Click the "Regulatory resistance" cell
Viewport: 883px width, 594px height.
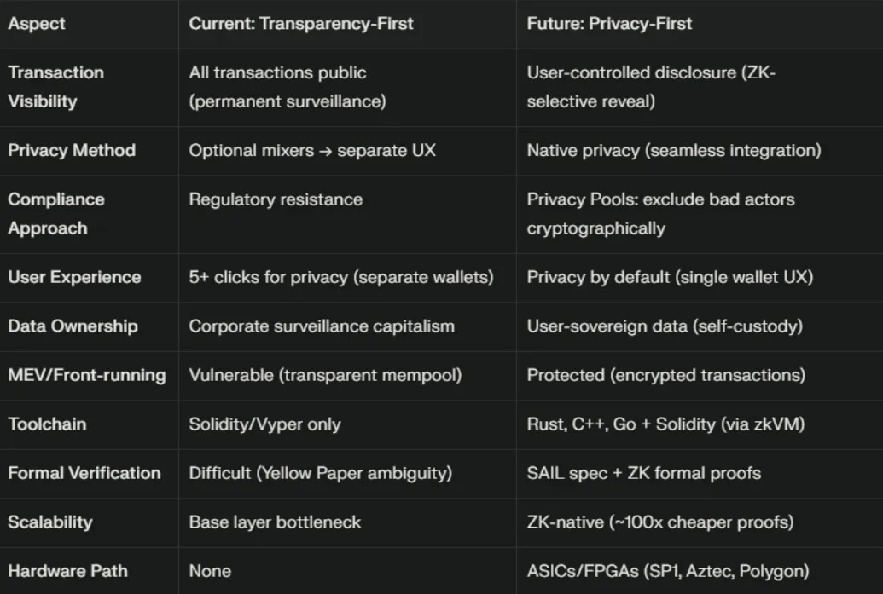tap(276, 200)
